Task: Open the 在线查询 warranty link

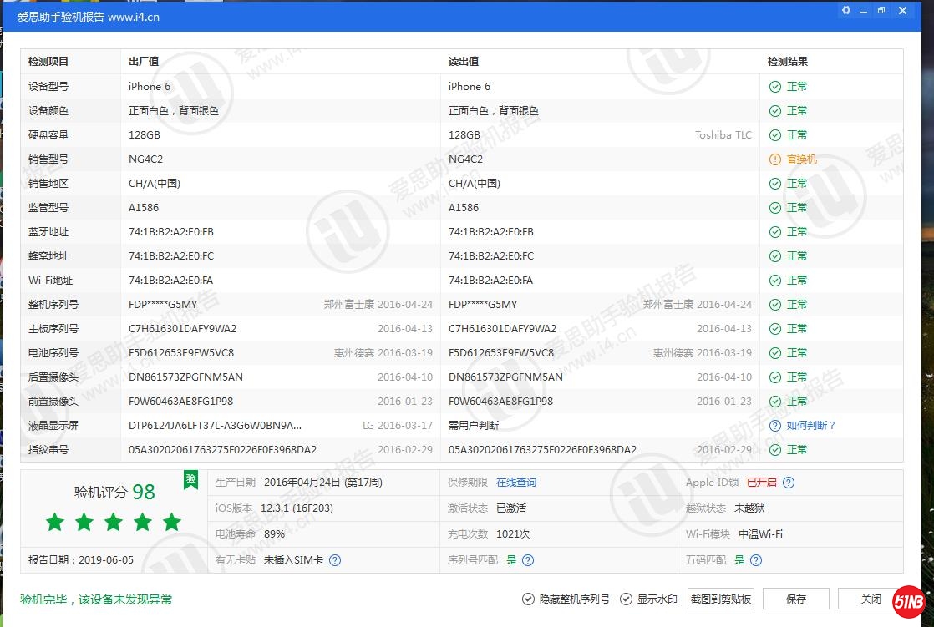Action: point(515,483)
